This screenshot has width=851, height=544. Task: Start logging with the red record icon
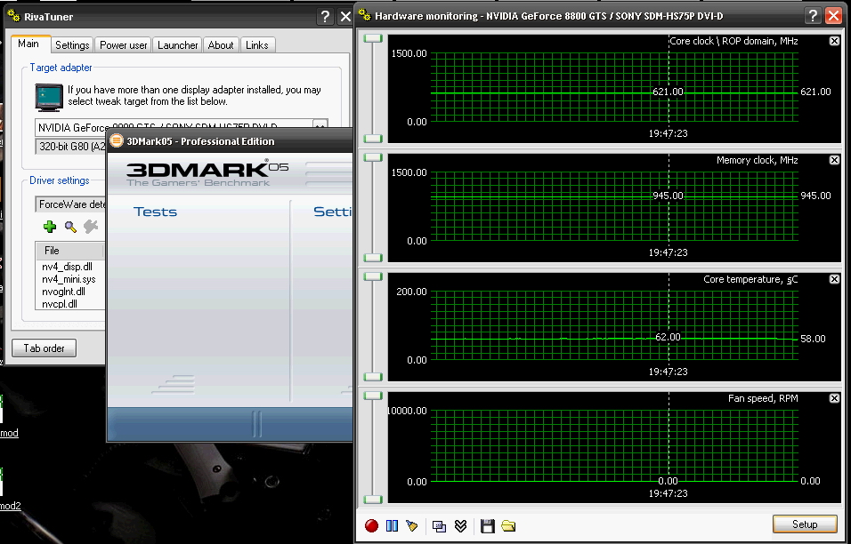click(371, 525)
